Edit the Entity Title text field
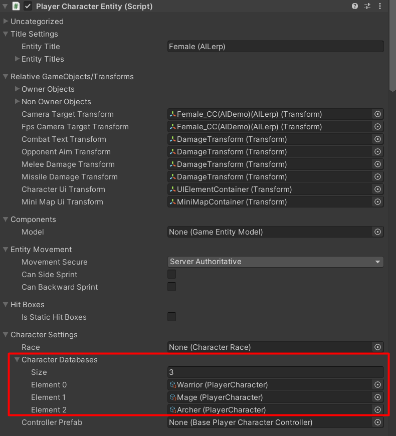Viewport: 396px width, 436px height. pyautogui.click(x=275, y=46)
